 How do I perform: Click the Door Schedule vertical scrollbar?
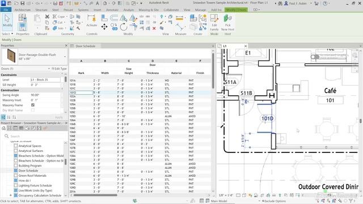(213, 70)
